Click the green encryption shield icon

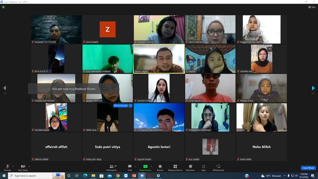pyautogui.click(x=3, y=7)
